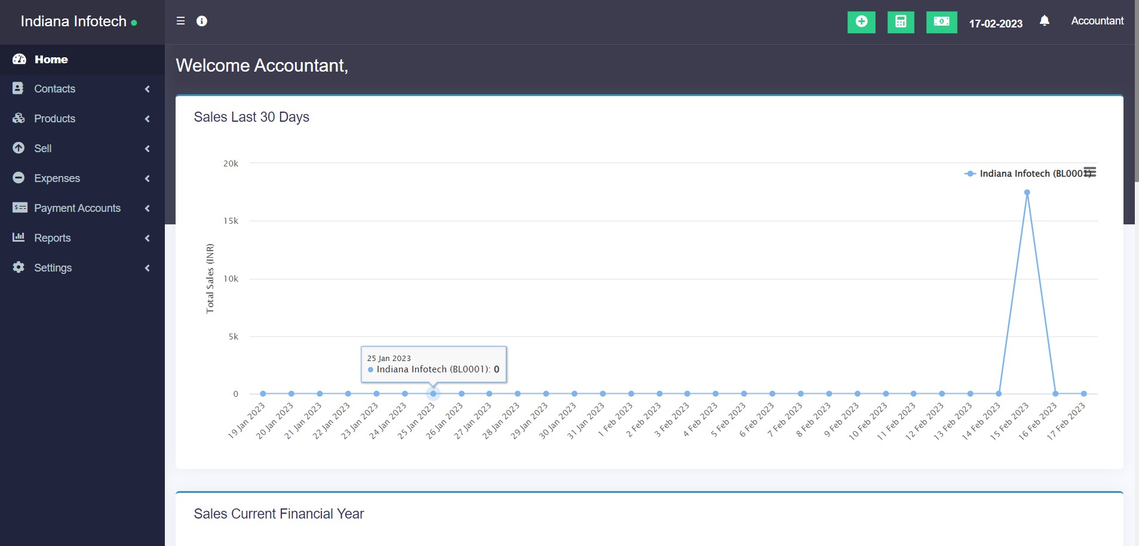This screenshot has width=1139, height=546.
Task: Click the Sell up-arrow circle icon
Action: tap(19, 148)
